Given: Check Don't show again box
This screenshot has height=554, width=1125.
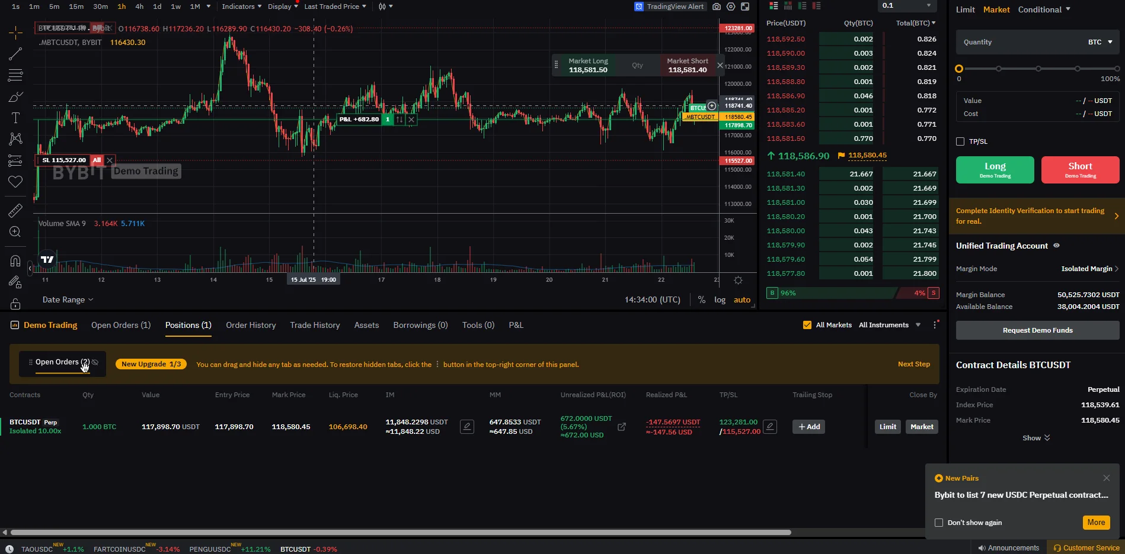Looking at the screenshot, I should pyautogui.click(x=939, y=523).
